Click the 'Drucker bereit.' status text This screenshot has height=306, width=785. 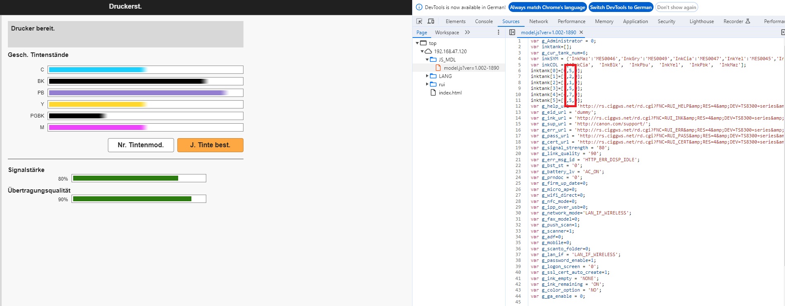click(x=33, y=28)
